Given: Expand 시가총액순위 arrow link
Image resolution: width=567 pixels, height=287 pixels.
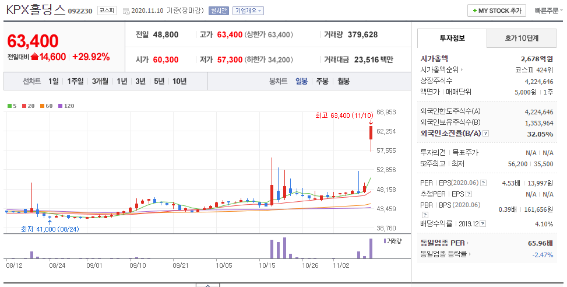Looking at the screenshot, I should coord(462,69).
